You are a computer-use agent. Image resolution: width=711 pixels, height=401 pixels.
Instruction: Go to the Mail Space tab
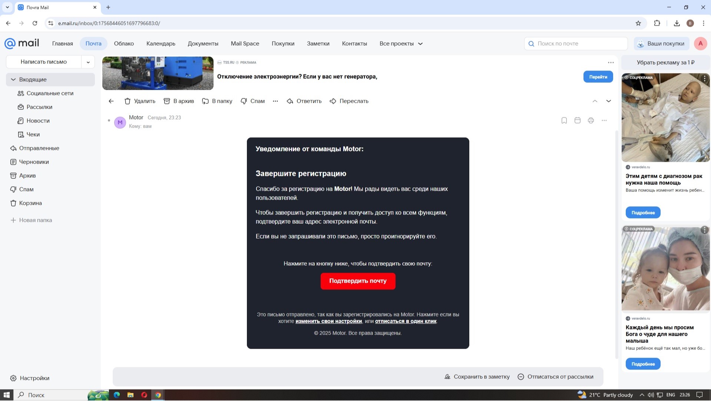[245, 43]
